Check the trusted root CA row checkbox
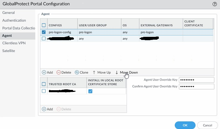The image size is (220, 129). pos(44,91)
